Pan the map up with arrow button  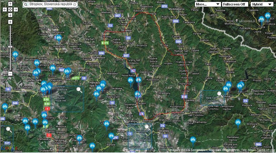coord(10,4)
